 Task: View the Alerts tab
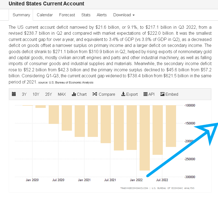tap(102, 15)
